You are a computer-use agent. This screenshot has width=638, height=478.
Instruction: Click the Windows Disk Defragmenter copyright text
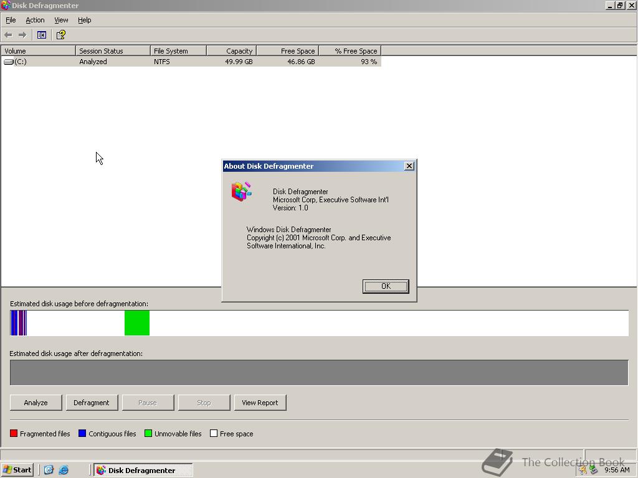318,238
